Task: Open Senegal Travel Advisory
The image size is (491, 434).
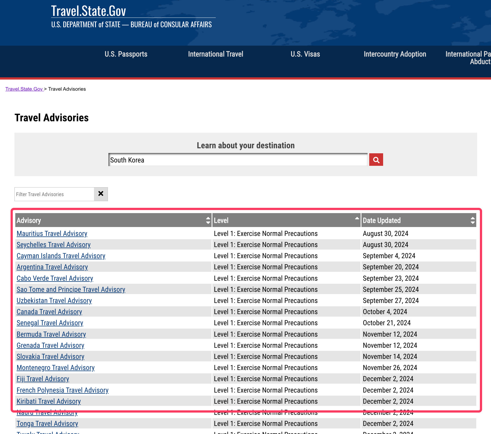Action: tap(50, 323)
